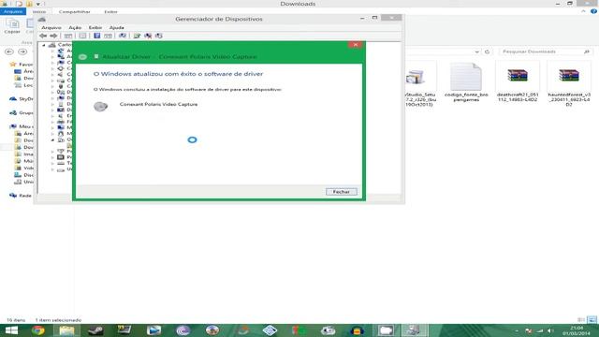Click Device Manager toolbar forward arrow
599x337 pixels.
pos(53,36)
